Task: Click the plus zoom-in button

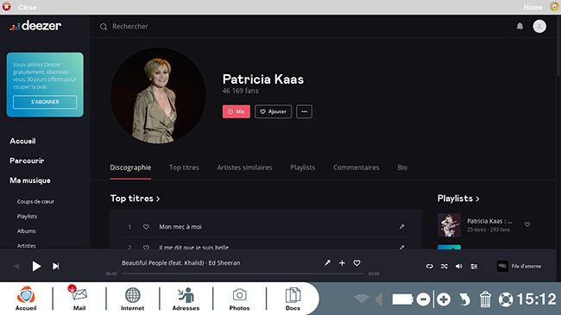Action: [x=444, y=299]
